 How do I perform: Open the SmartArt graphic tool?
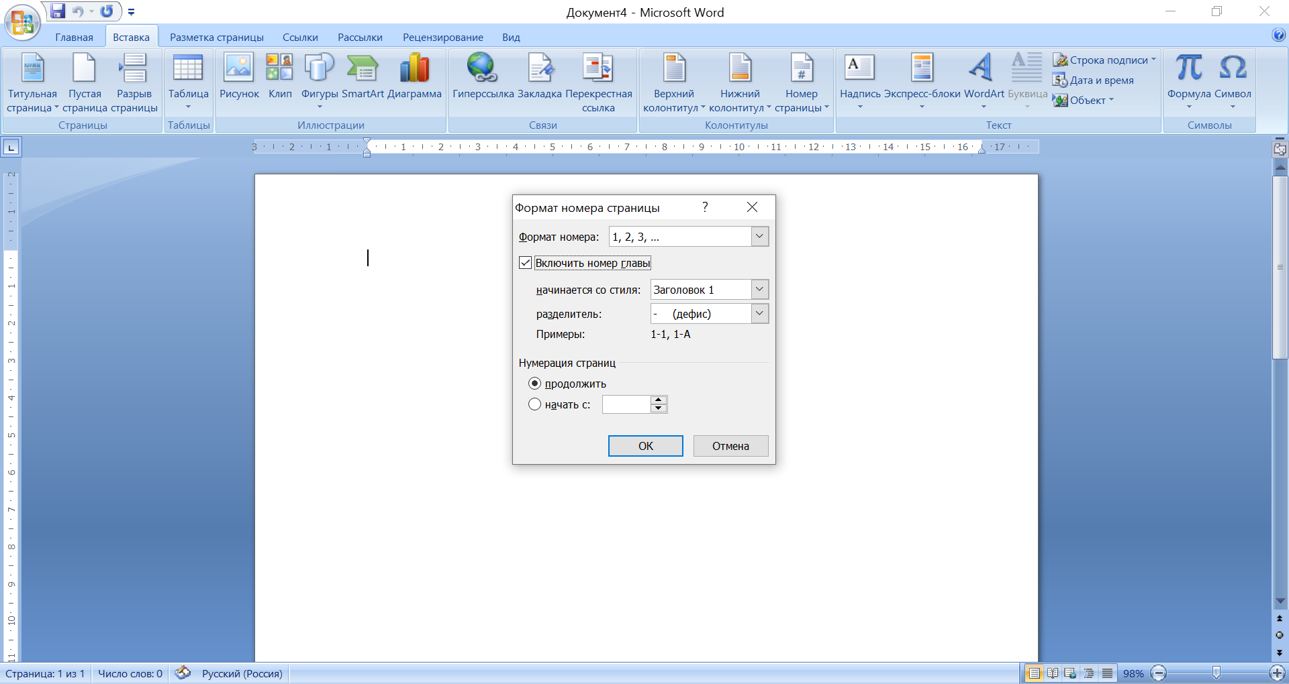[x=363, y=69]
